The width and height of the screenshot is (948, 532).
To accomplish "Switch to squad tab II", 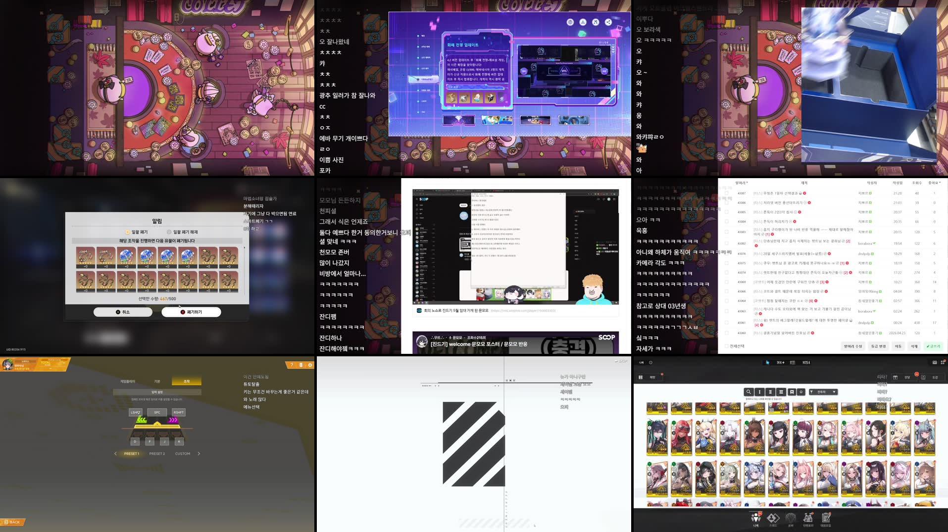I will 771,392.
